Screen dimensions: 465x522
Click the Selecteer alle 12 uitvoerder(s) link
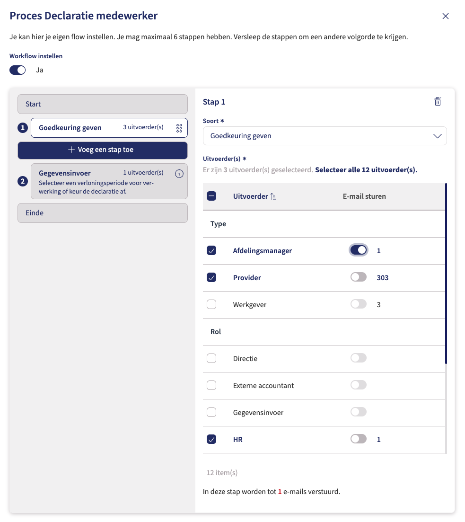(x=366, y=169)
